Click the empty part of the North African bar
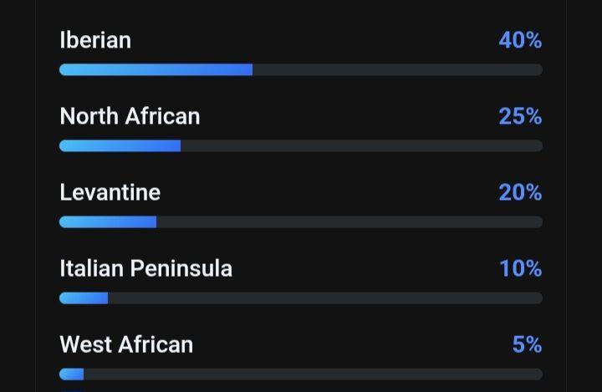 tap(361, 146)
